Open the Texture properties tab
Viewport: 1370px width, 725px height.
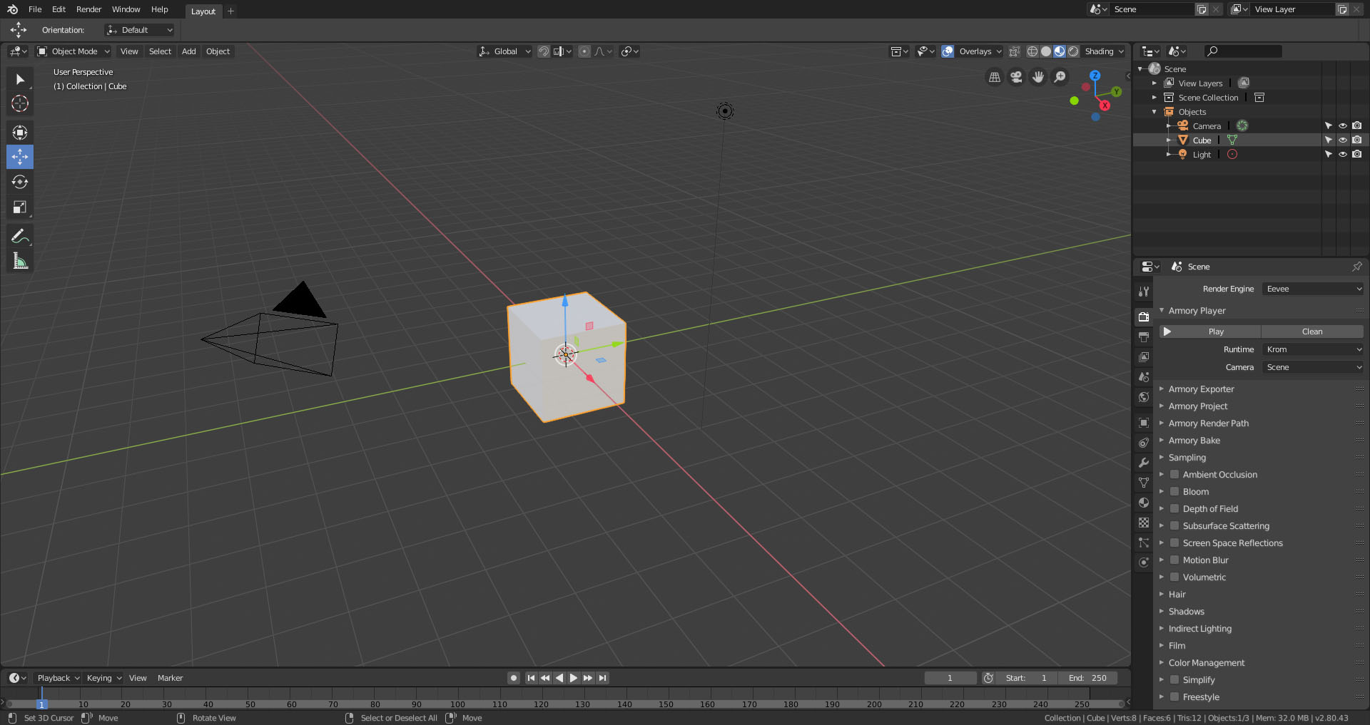tap(1144, 523)
